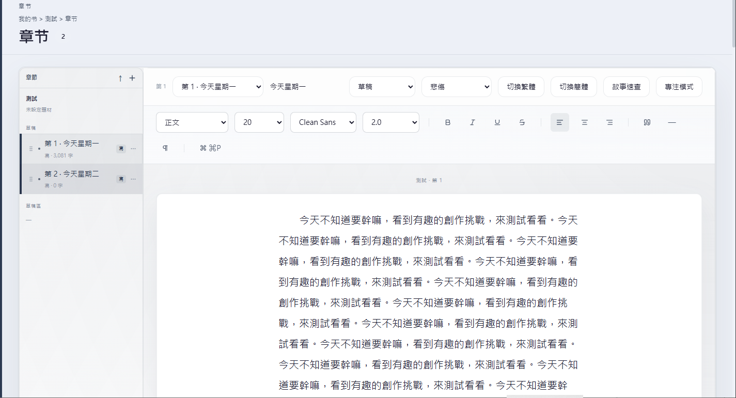Image resolution: width=736 pixels, height=398 pixels.
Task: Toggle italic formatting
Action: click(x=472, y=122)
